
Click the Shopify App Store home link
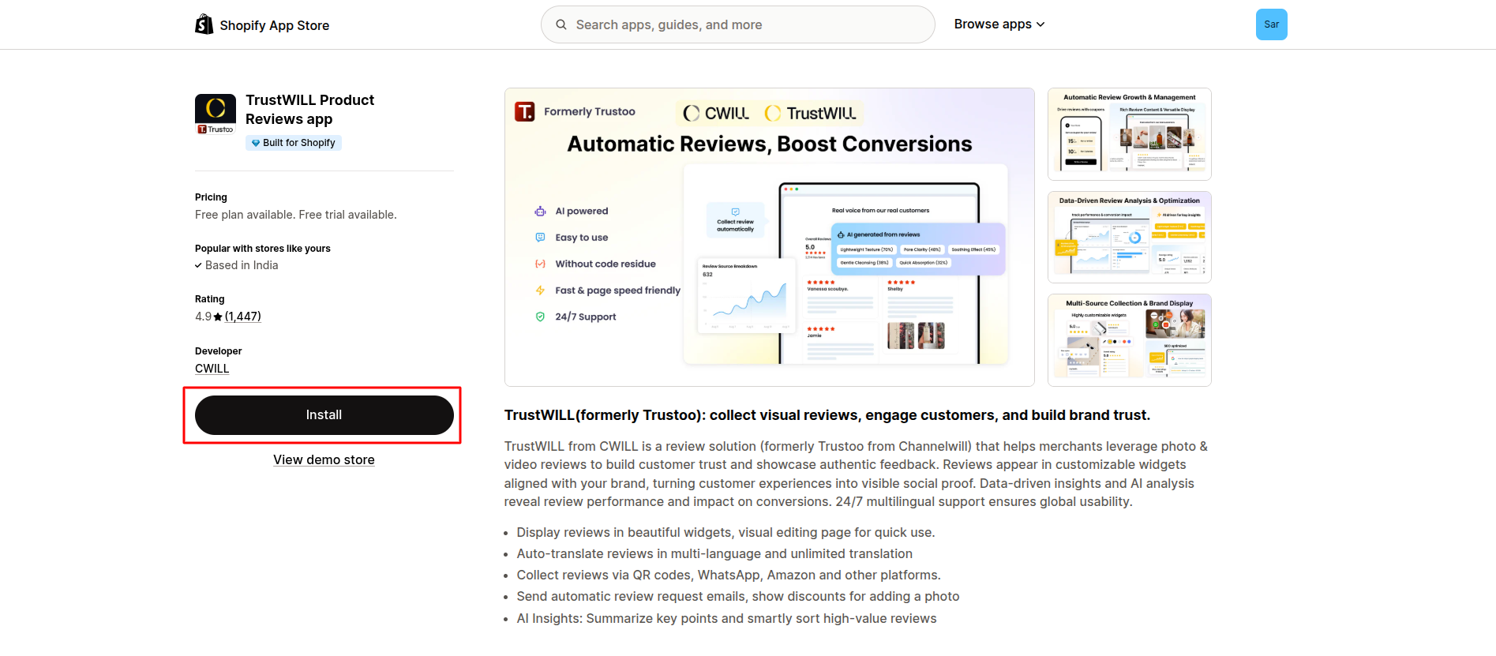(262, 25)
